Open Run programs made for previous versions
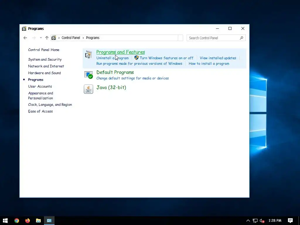 139,64
